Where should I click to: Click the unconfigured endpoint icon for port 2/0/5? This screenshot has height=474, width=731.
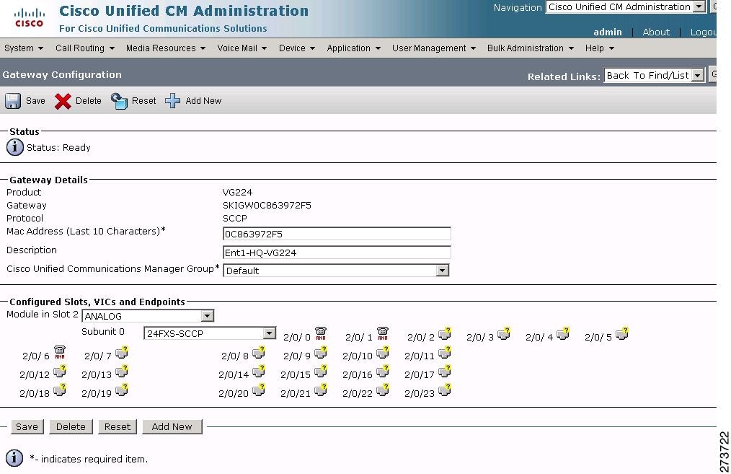[x=622, y=333]
